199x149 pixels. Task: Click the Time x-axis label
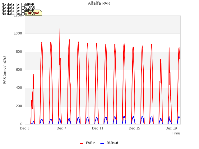click(x=176, y=133)
